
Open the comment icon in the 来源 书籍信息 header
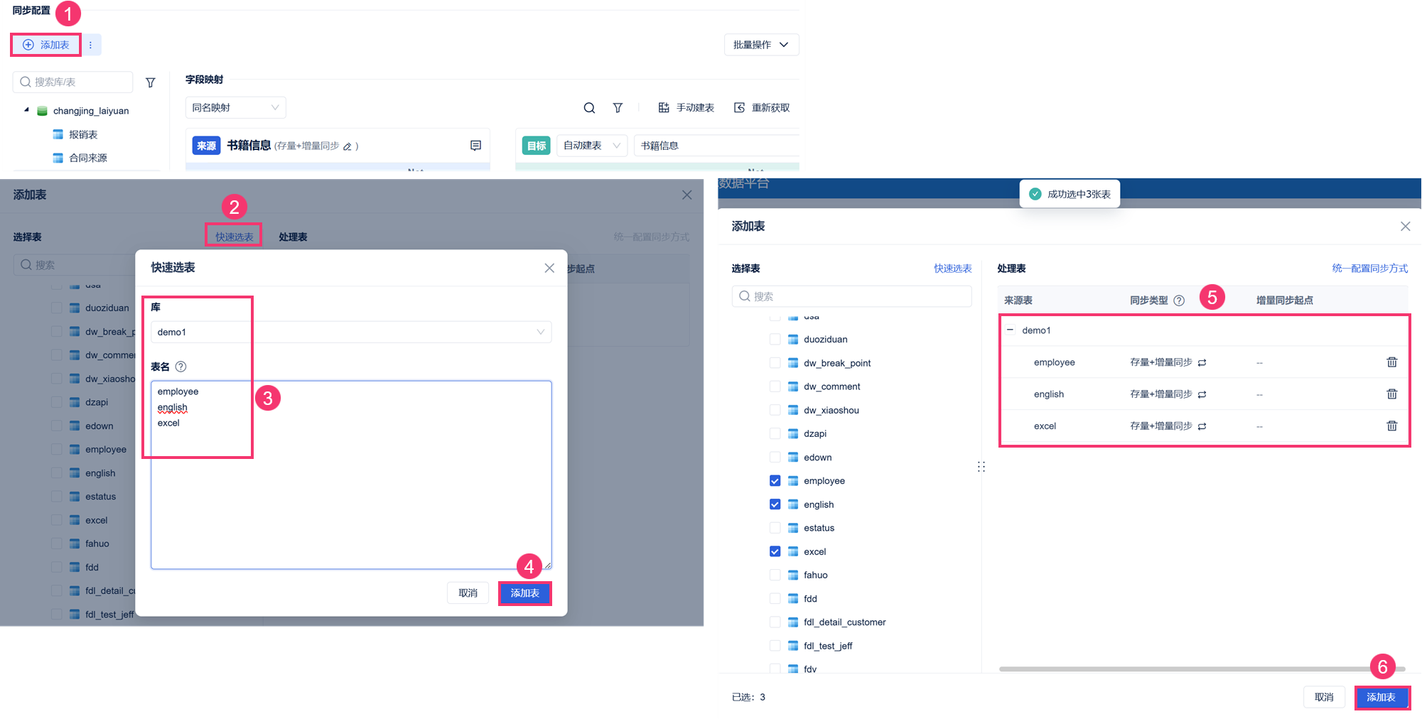pyautogui.click(x=476, y=146)
